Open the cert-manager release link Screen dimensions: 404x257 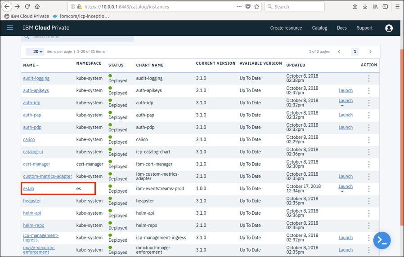tap(36, 164)
